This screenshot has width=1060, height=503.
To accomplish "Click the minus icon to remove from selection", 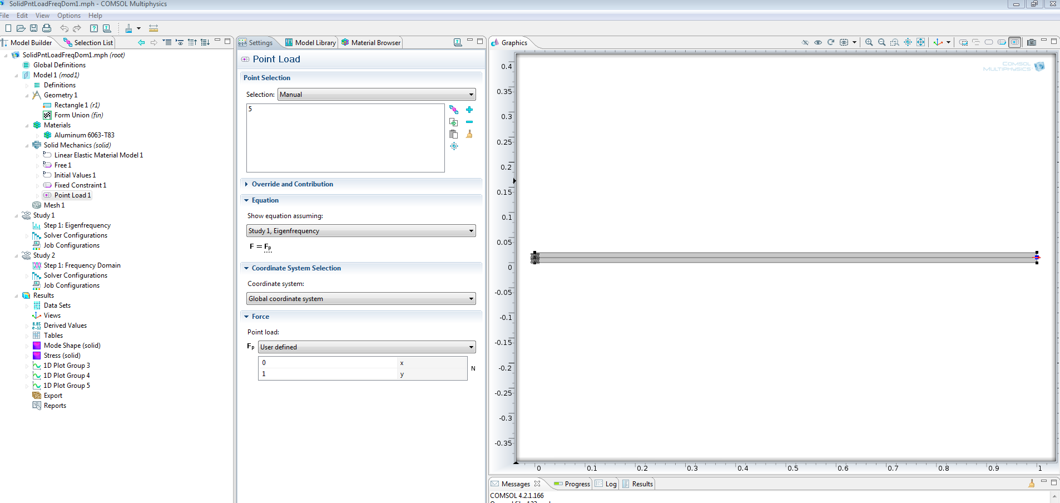I will coord(469,122).
